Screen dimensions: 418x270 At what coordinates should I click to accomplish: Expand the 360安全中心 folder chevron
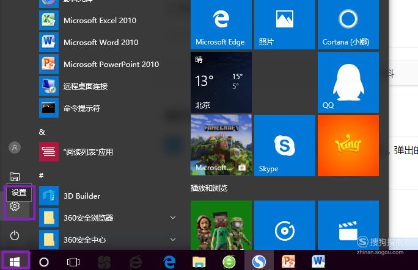click(173, 240)
